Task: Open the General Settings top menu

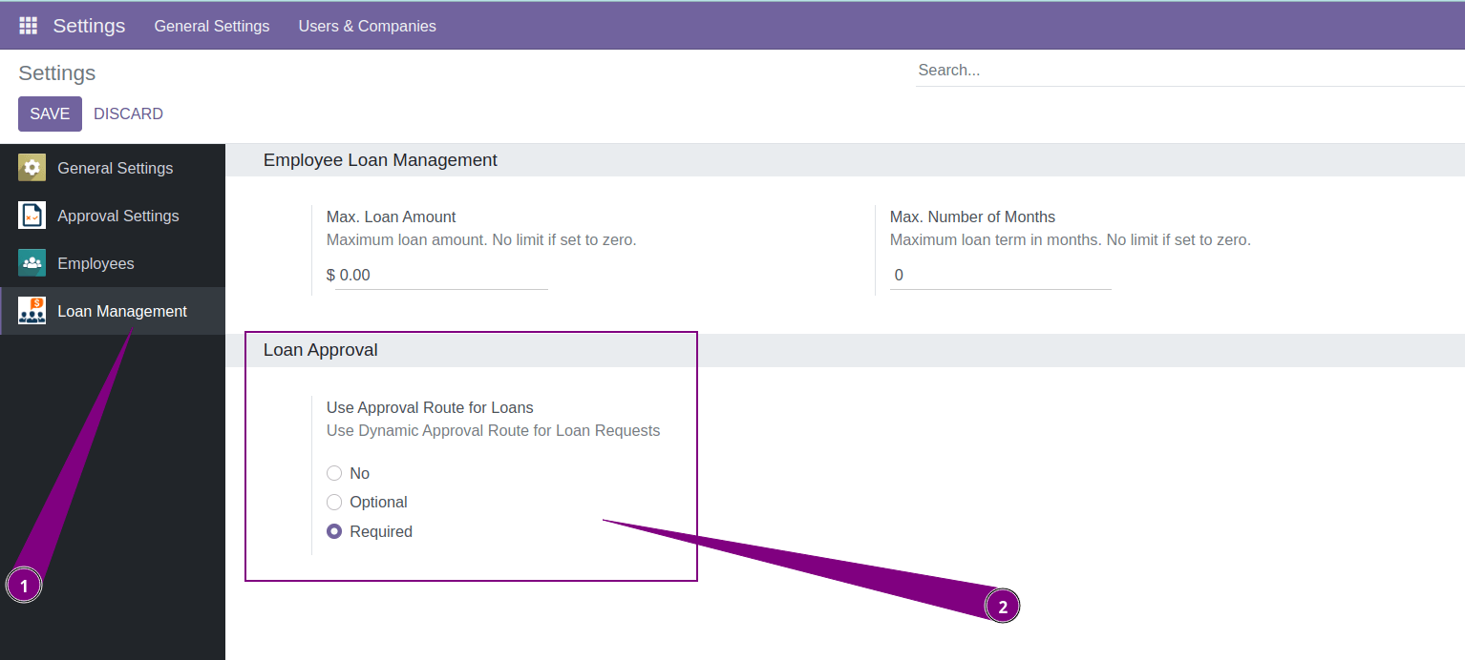Action: point(212,26)
